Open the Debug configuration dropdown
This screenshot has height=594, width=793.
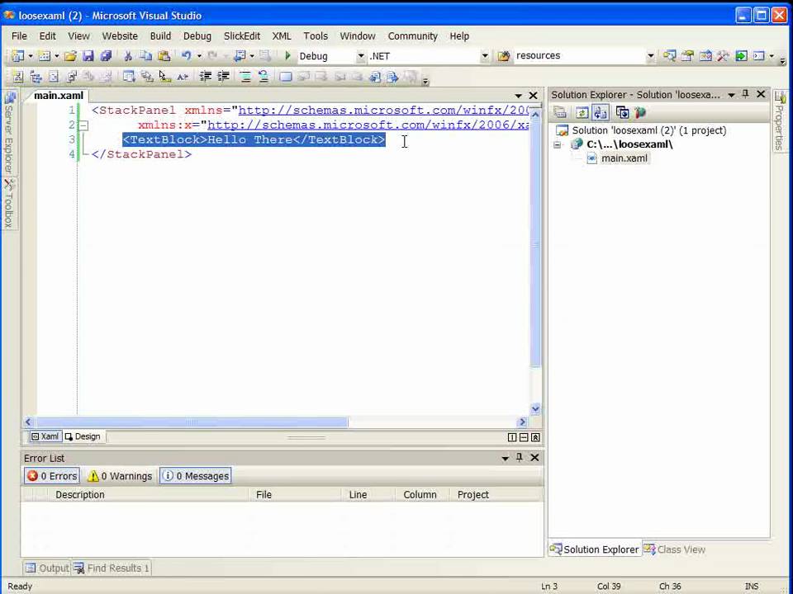click(361, 56)
